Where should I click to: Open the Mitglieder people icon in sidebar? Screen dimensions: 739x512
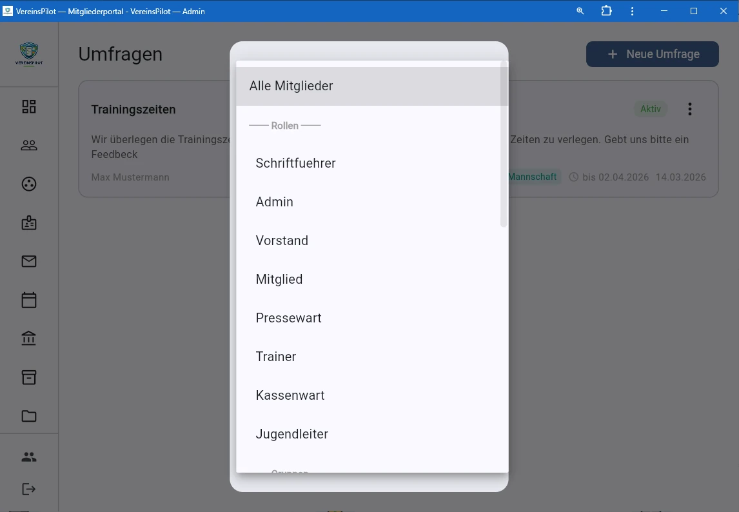point(28,145)
